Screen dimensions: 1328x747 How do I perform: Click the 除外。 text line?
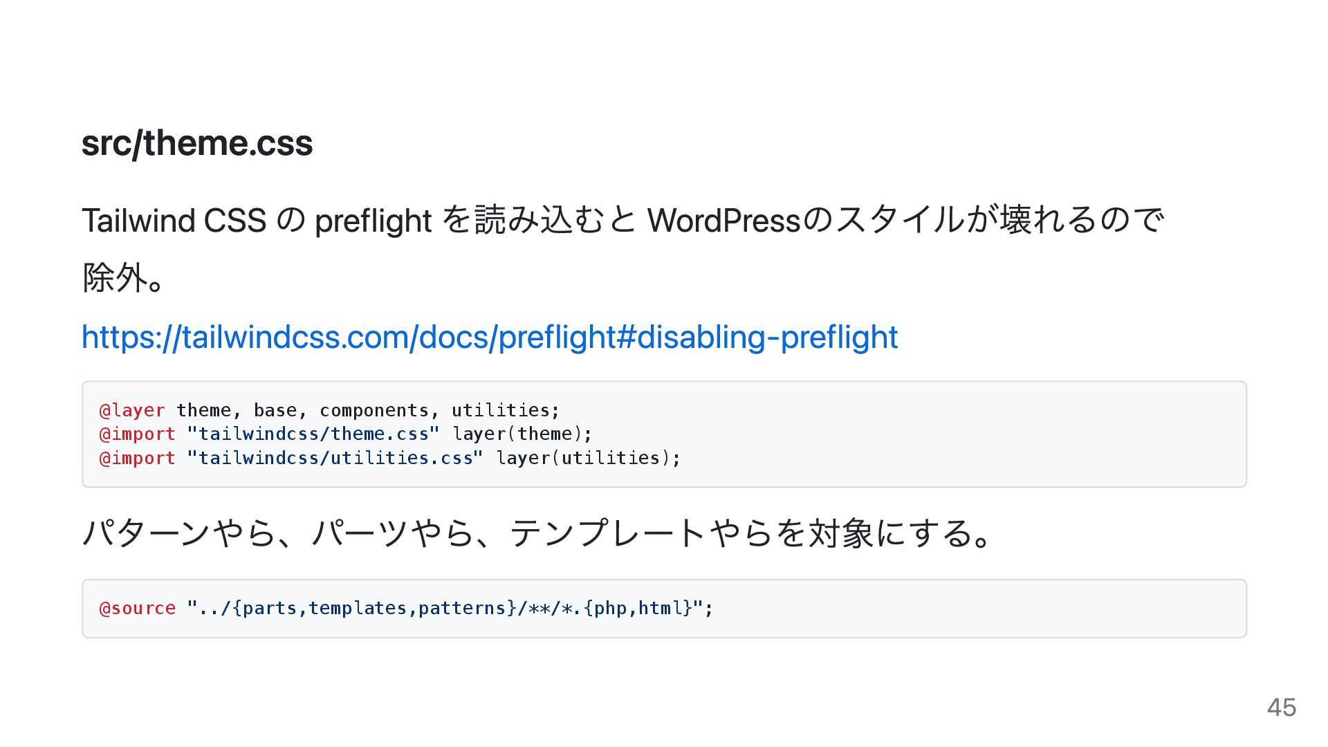(x=123, y=278)
